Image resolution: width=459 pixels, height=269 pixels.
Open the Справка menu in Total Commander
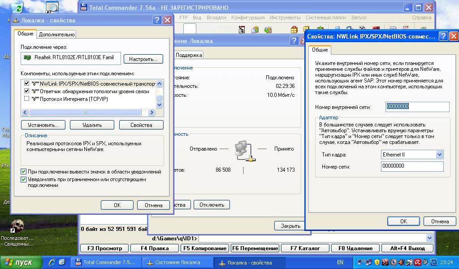[x=421, y=17]
